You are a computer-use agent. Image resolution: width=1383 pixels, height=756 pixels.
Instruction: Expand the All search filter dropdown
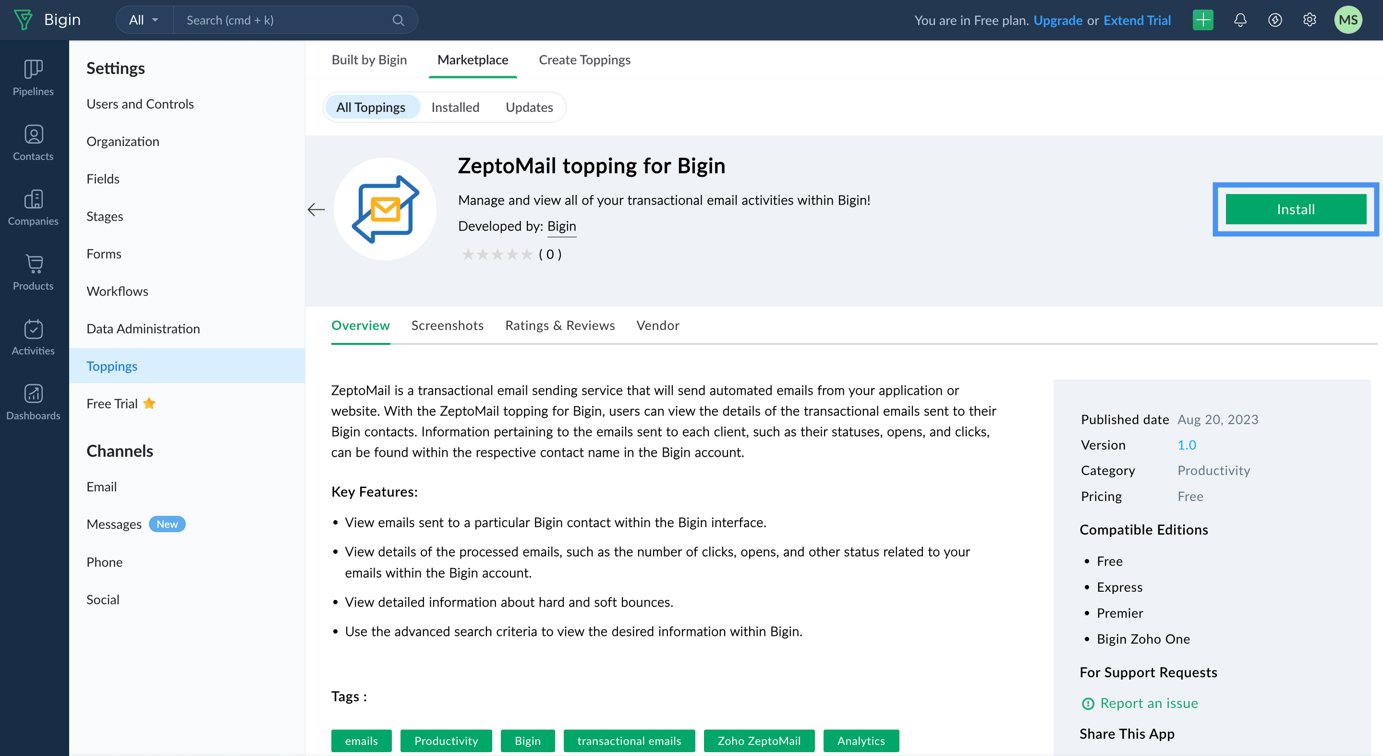click(144, 20)
